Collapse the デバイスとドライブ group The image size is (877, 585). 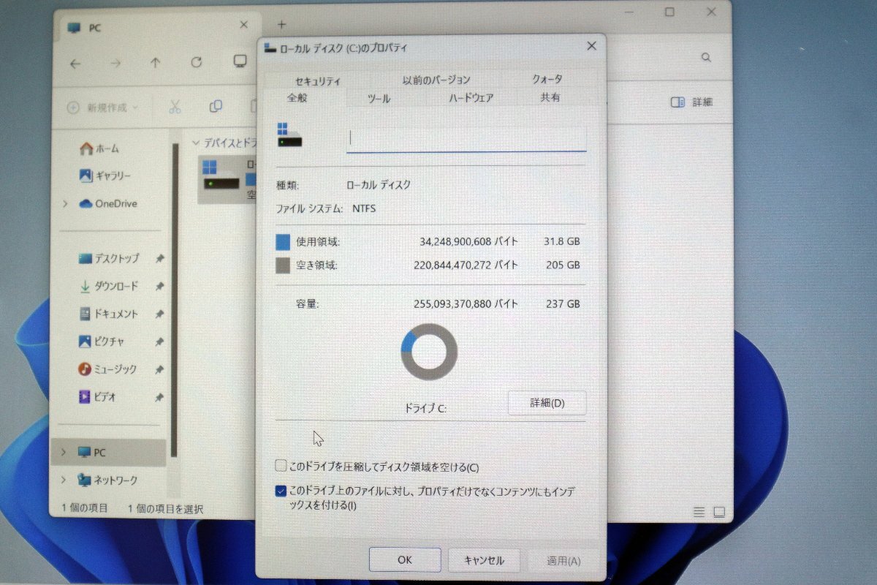point(195,142)
